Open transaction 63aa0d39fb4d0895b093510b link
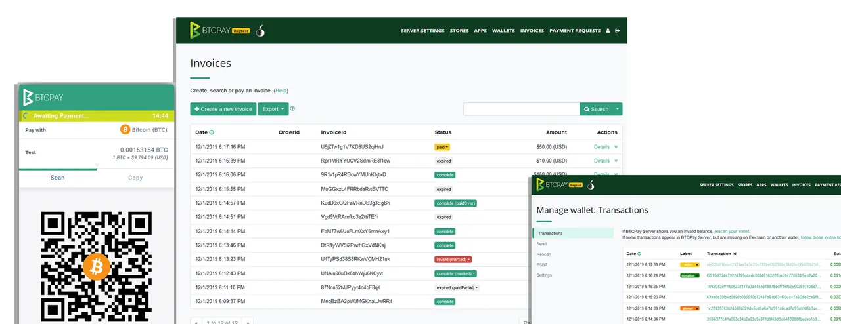Viewport: 841px width, 324px height. [x=763, y=297]
